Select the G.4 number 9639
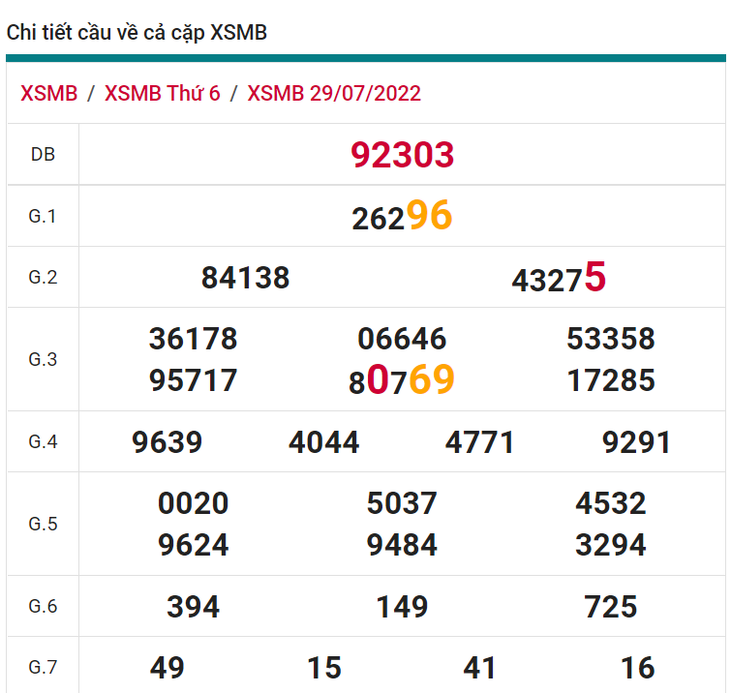Image resolution: width=731 pixels, height=693 pixels. coord(168,442)
